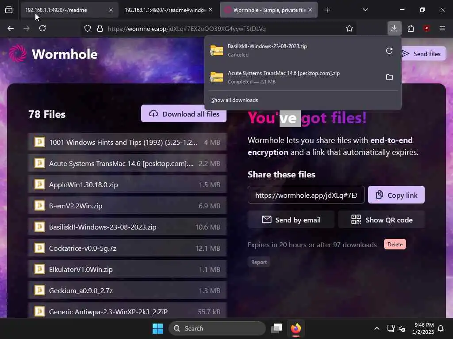Image resolution: width=453 pixels, height=339 pixels.
Task: Open Task View on the taskbar
Action: click(x=276, y=328)
